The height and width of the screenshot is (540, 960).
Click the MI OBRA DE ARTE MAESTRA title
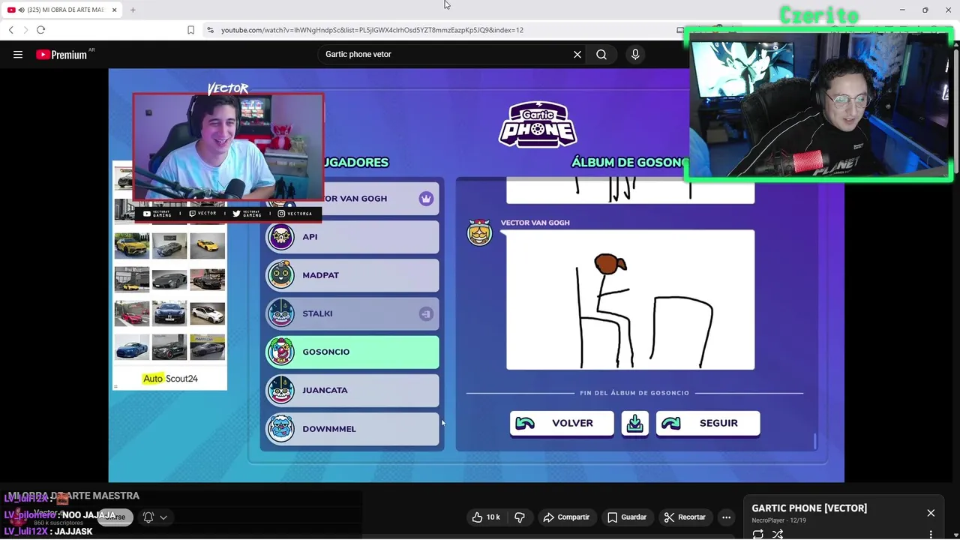click(x=73, y=496)
